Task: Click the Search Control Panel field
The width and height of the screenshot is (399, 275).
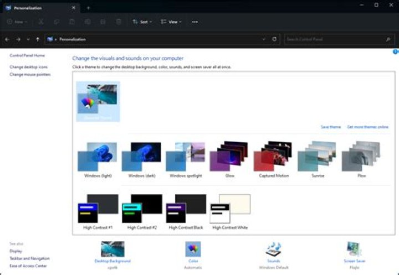Action: (x=339, y=39)
